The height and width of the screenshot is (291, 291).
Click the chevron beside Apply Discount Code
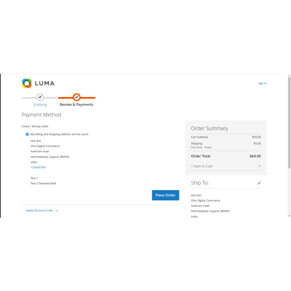coord(57,210)
